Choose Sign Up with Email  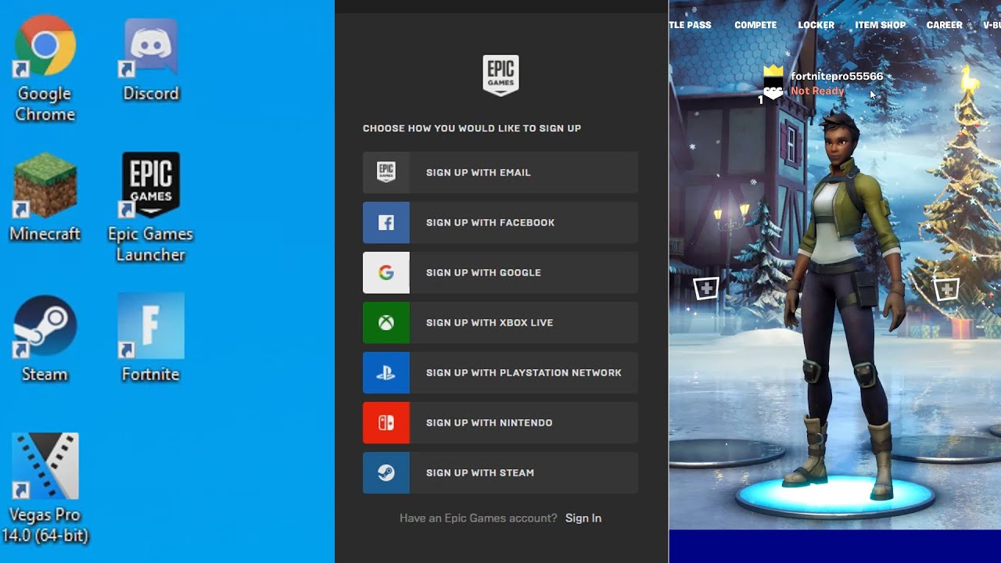pyautogui.click(x=500, y=173)
